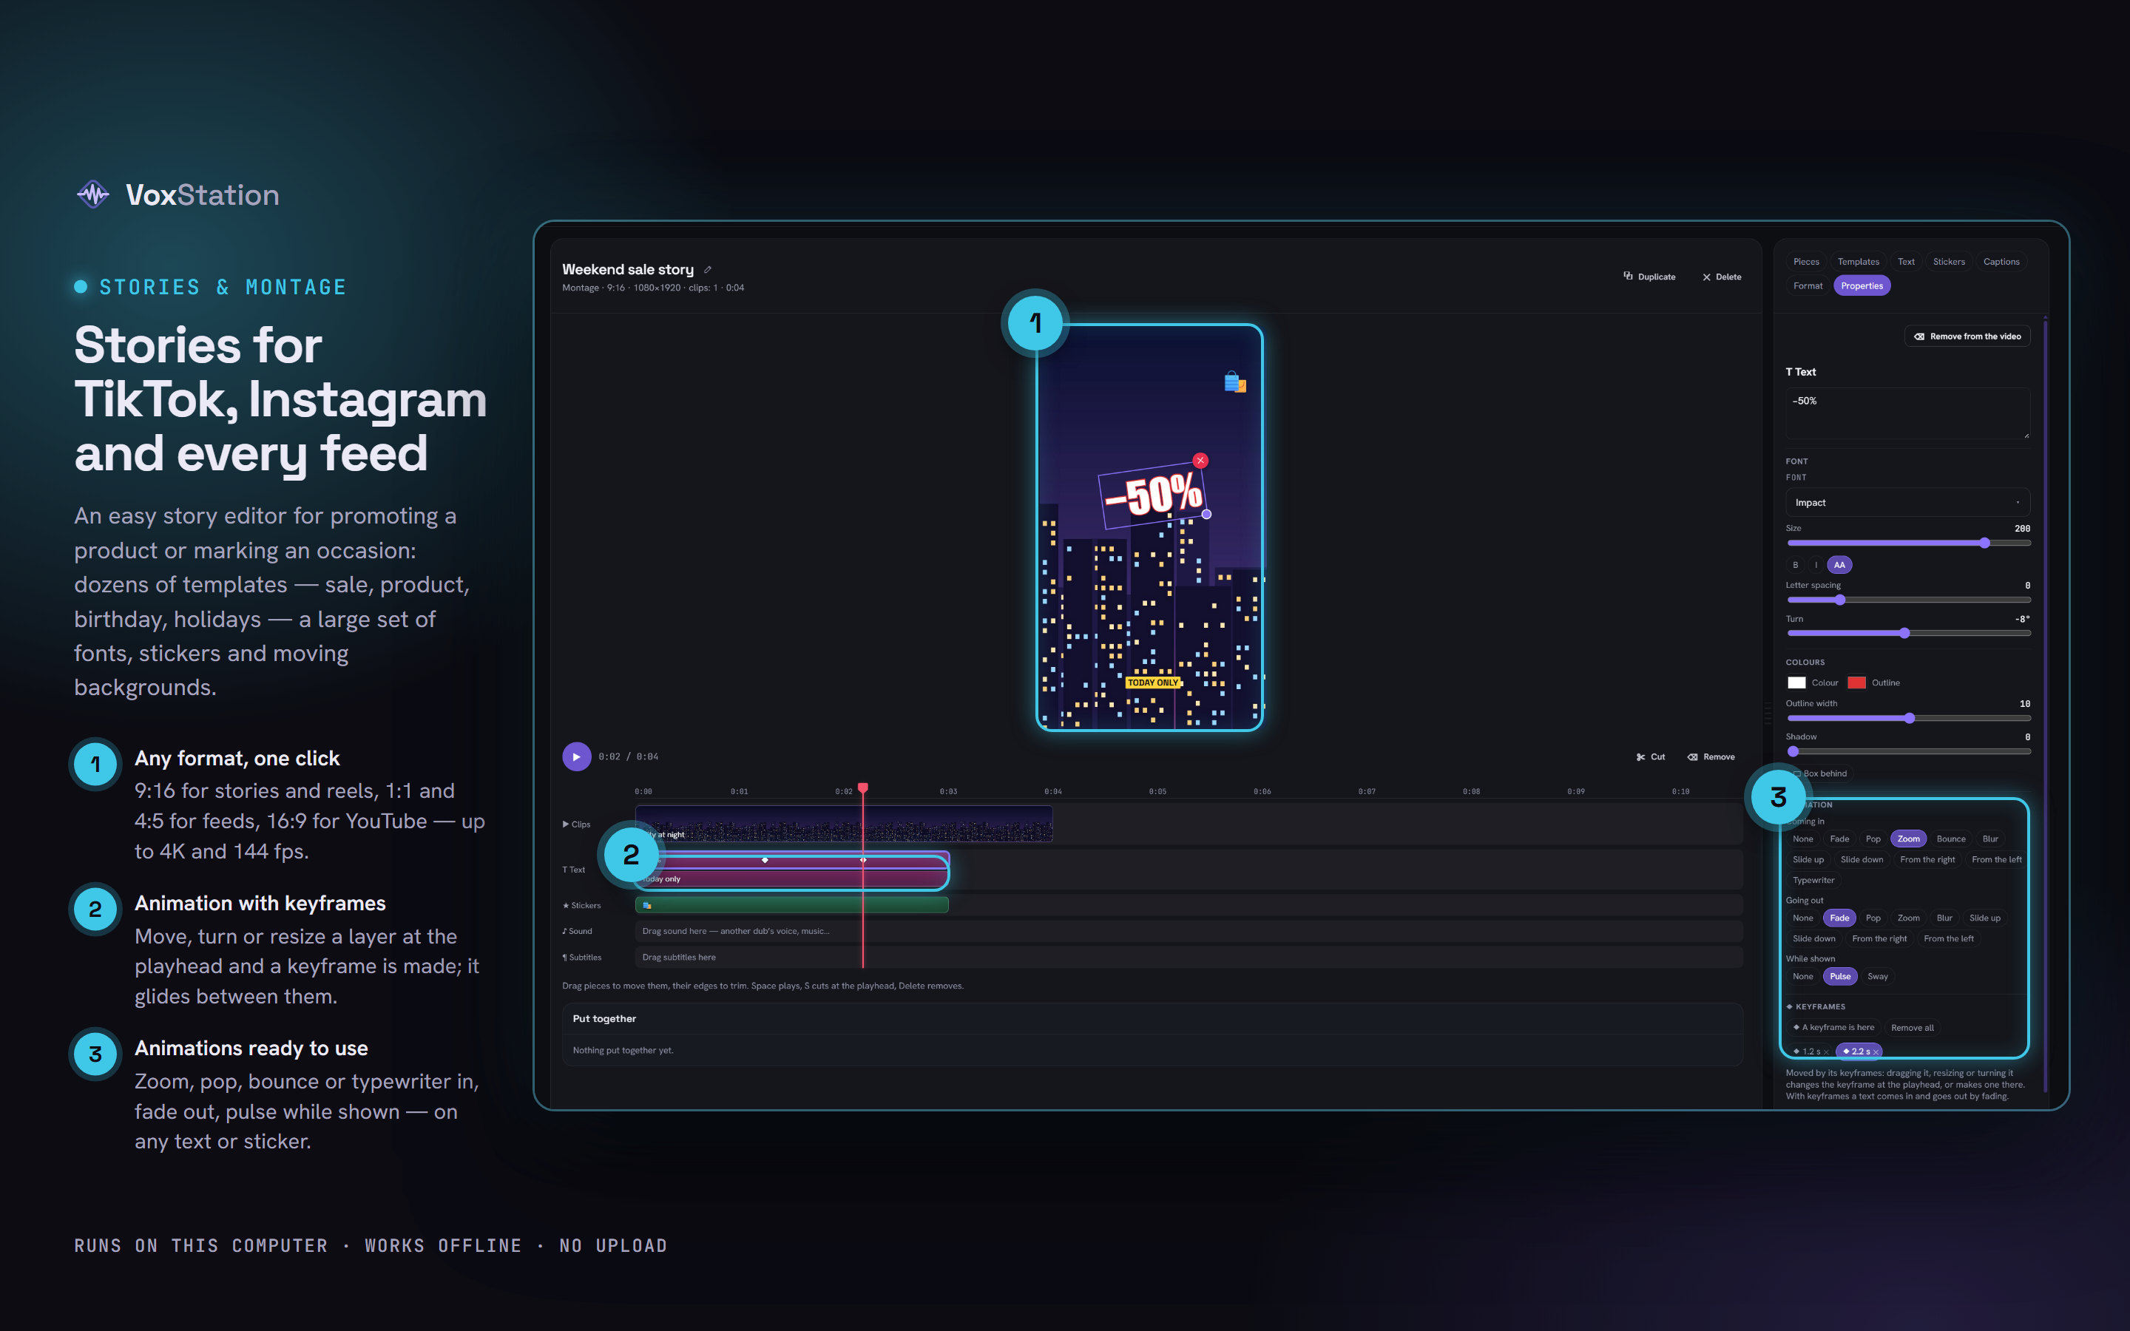Click the Duplicate button
The height and width of the screenshot is (1331, 2130).
1649,277
